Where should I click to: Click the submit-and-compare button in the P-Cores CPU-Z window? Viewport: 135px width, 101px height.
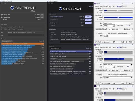coord(127,70)
